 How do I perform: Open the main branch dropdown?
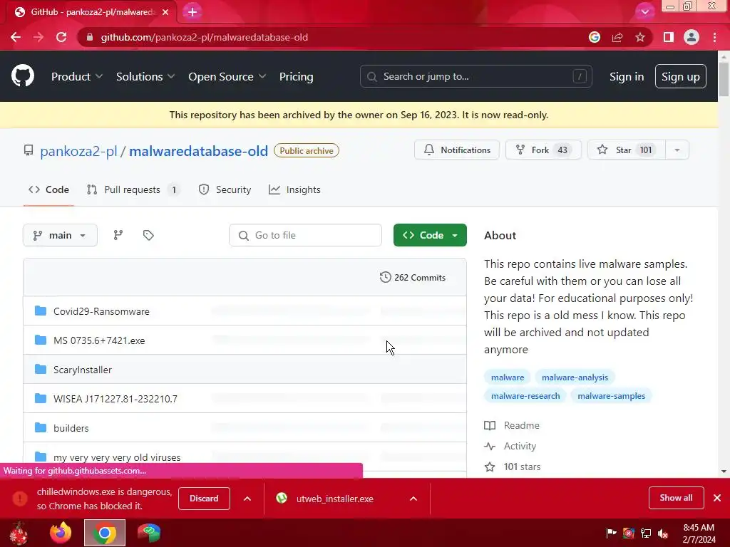[60, 235]
